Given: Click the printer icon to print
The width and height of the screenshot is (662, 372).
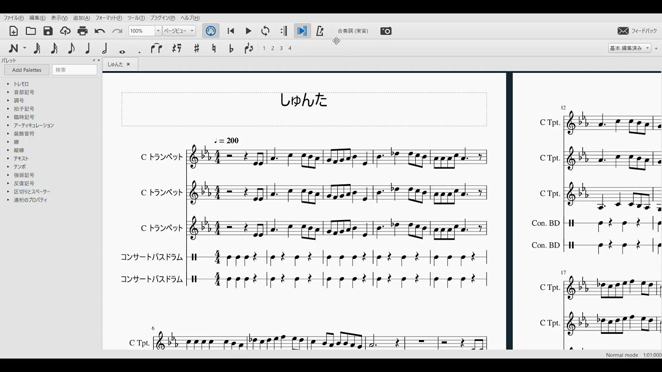Looking at the screenshot, I should (x=83, y=31).
